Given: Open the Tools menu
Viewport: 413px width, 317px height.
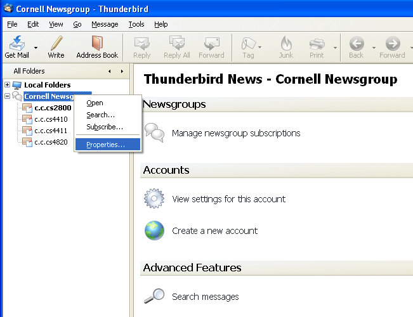Looking at the screenshot, I should click(136, 24).
